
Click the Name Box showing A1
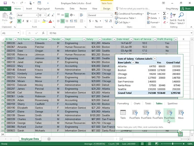coord(11,33)
